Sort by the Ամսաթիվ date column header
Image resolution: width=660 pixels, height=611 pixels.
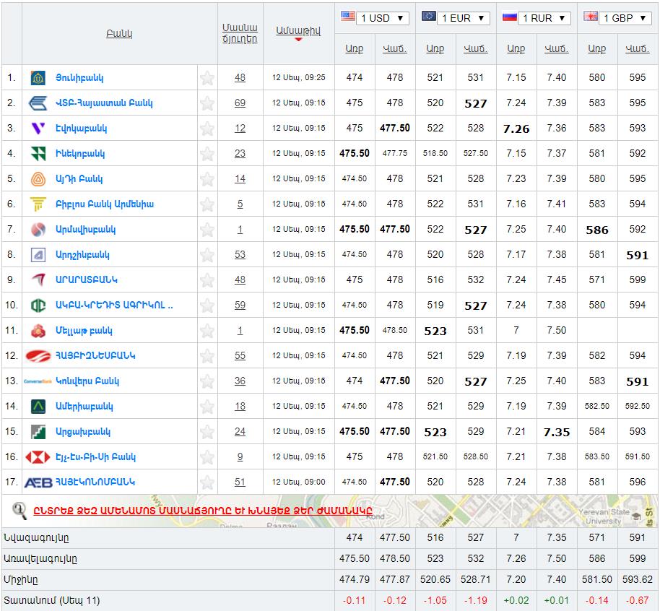point(298,30)
